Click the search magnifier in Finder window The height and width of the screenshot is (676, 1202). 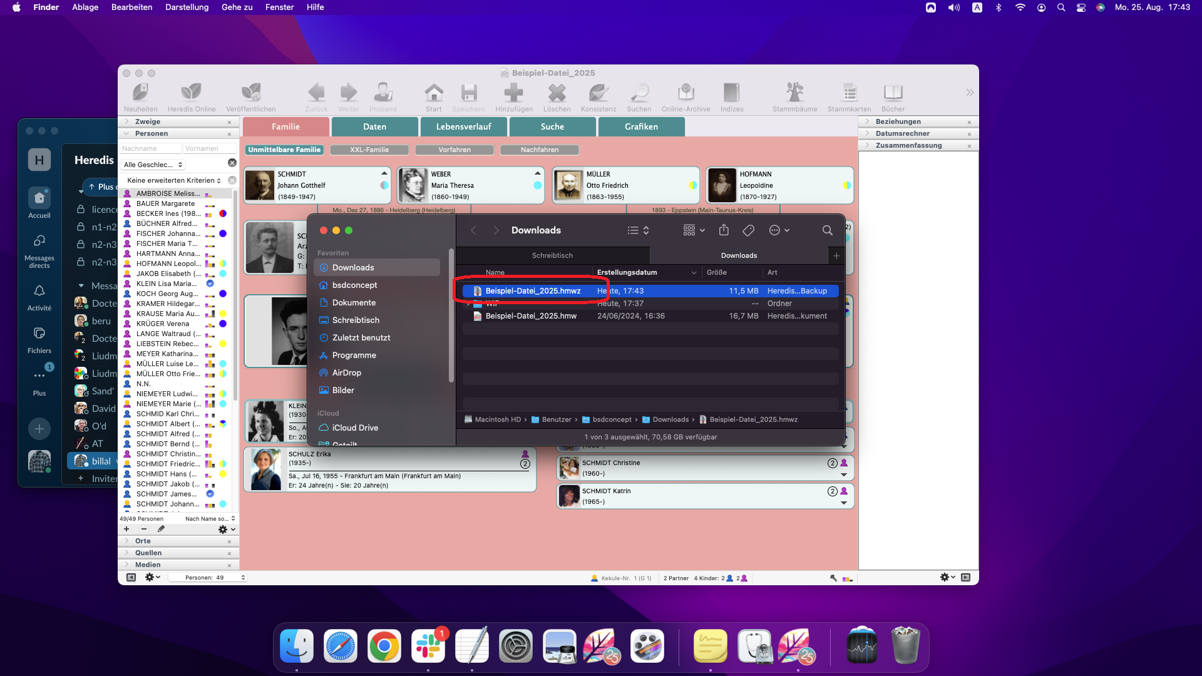pos(827,230)
